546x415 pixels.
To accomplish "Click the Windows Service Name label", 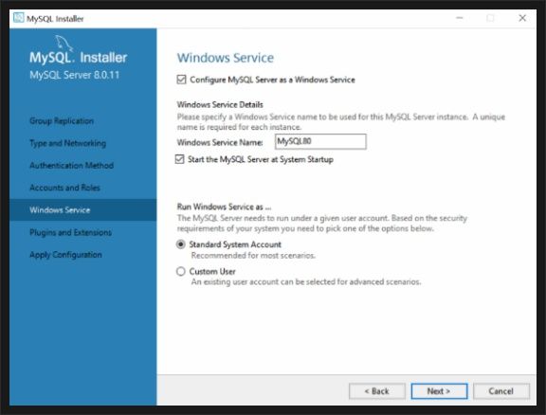I will (x=220, y=142).
